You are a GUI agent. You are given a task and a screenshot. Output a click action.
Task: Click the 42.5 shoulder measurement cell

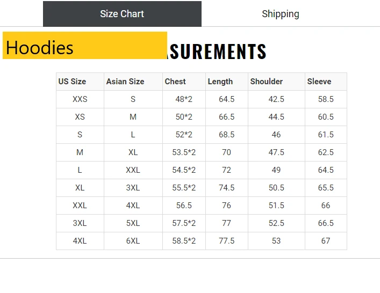click(x=276, y=99)
